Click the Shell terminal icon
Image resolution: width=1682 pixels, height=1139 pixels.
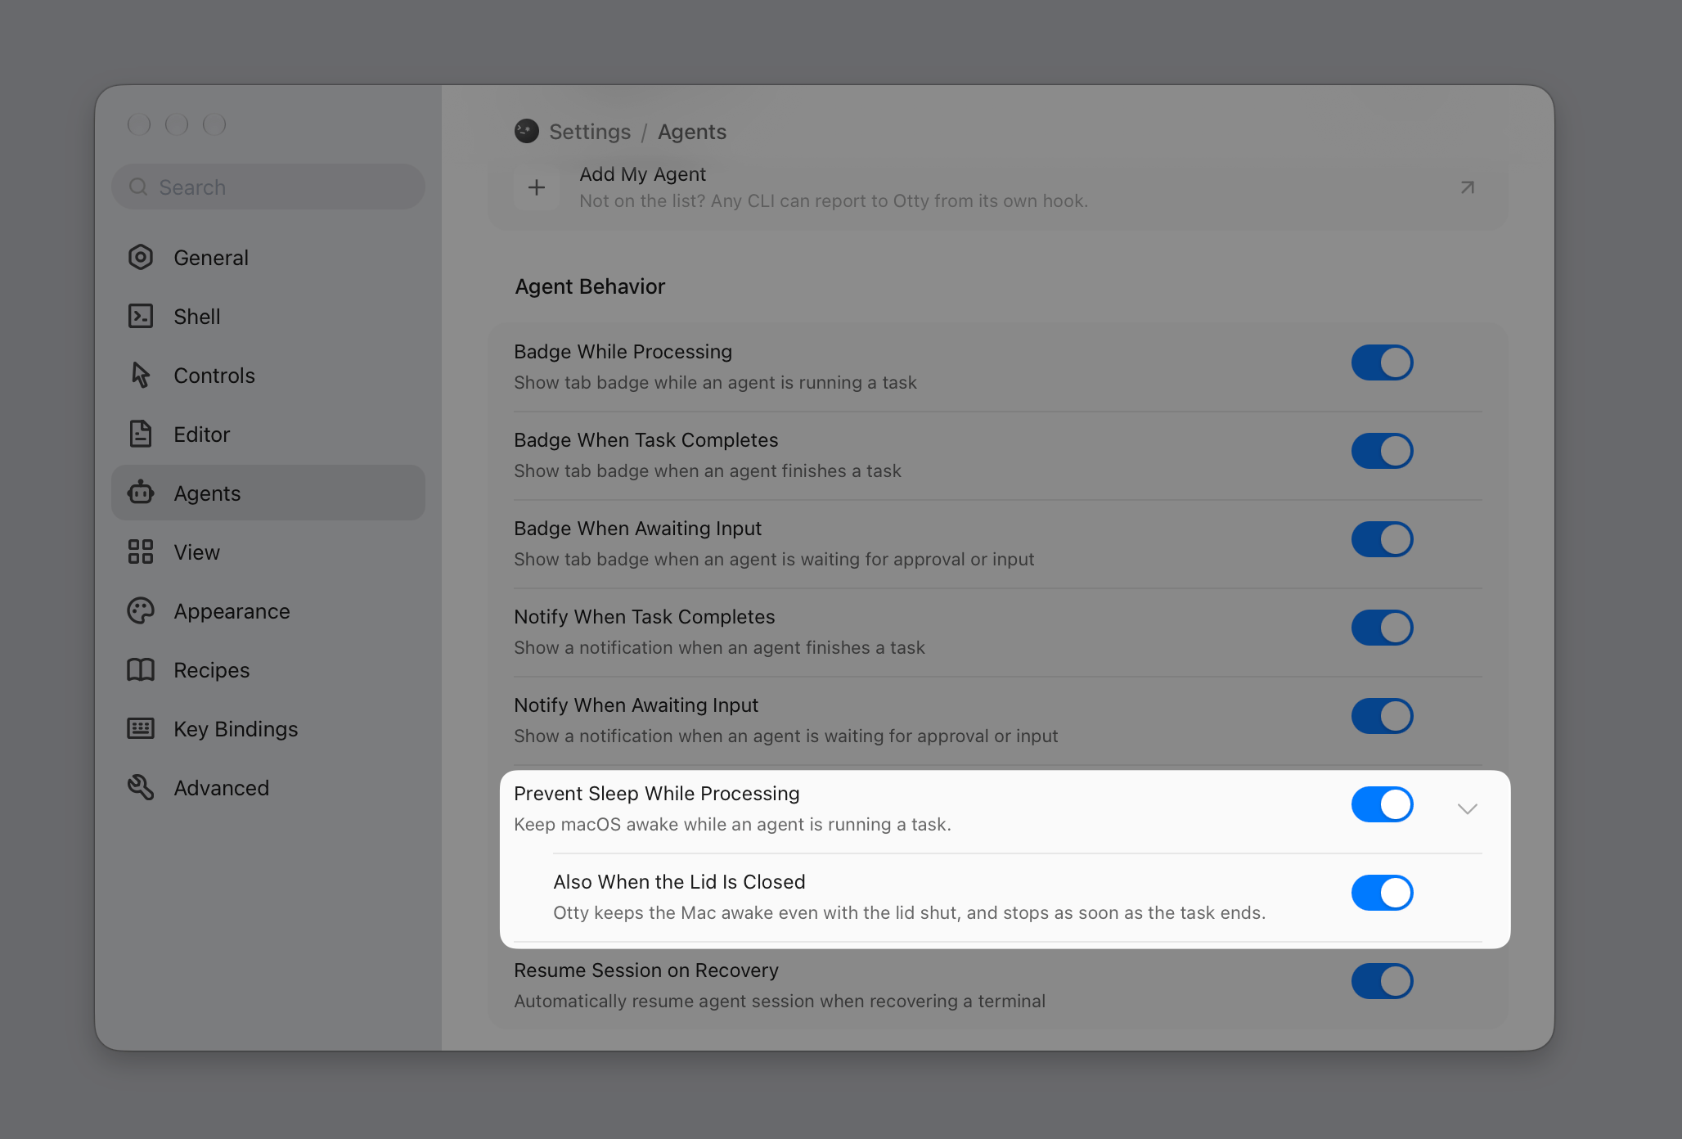141,317
